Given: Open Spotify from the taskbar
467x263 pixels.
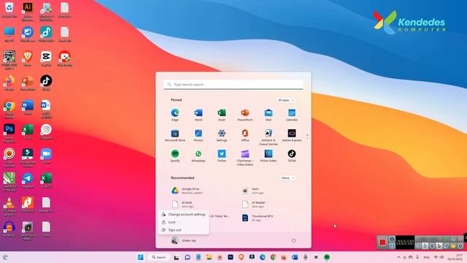Looking at the screenshot, I should [327, 257].
